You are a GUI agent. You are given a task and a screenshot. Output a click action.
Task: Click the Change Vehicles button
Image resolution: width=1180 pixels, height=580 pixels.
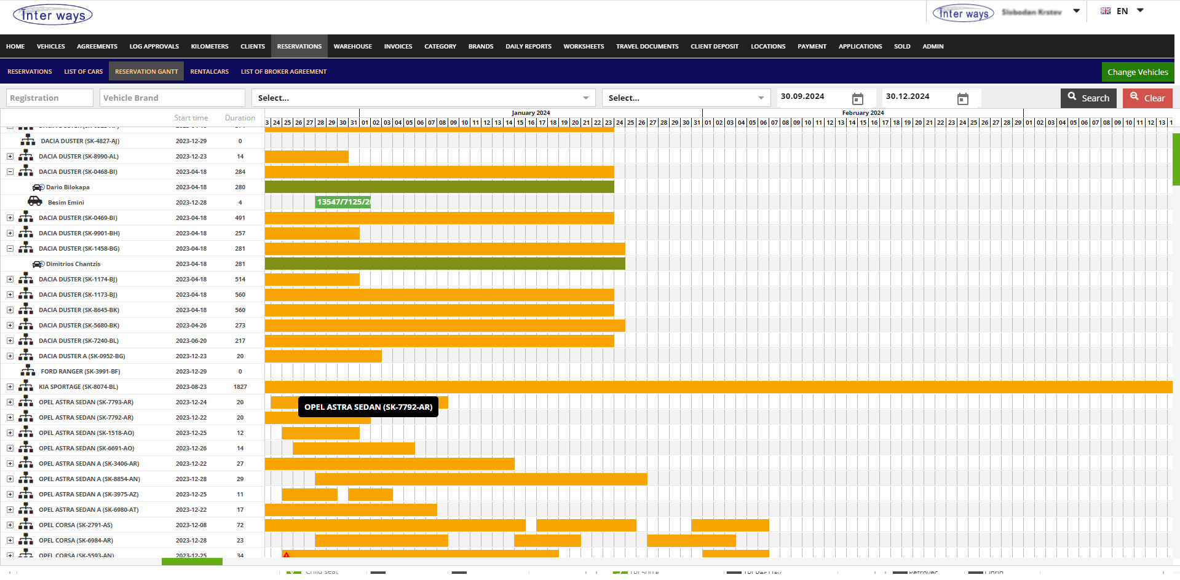(1138, 72)
